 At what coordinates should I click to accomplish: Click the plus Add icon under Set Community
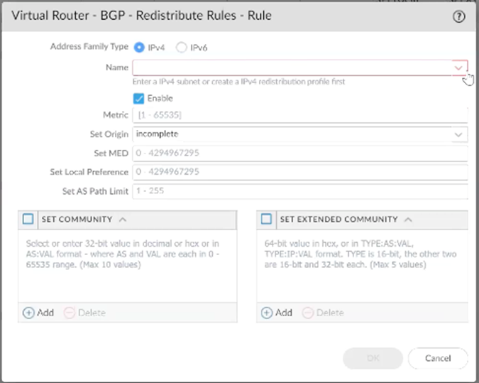[29, 313]
